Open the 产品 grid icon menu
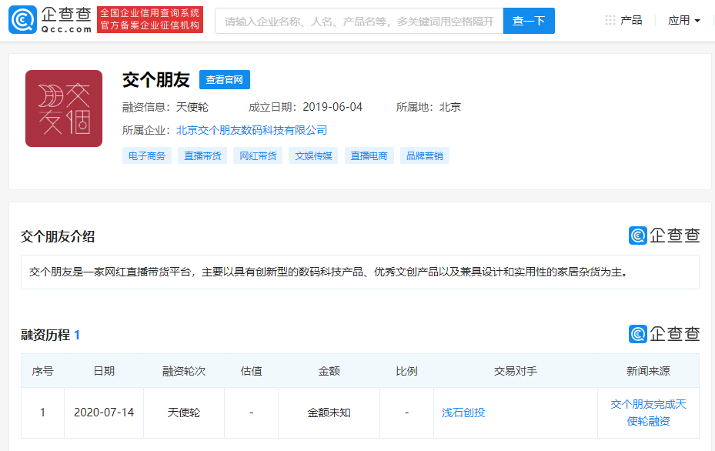715x451 pixels. pyautogui.click(x=610, y=20)
